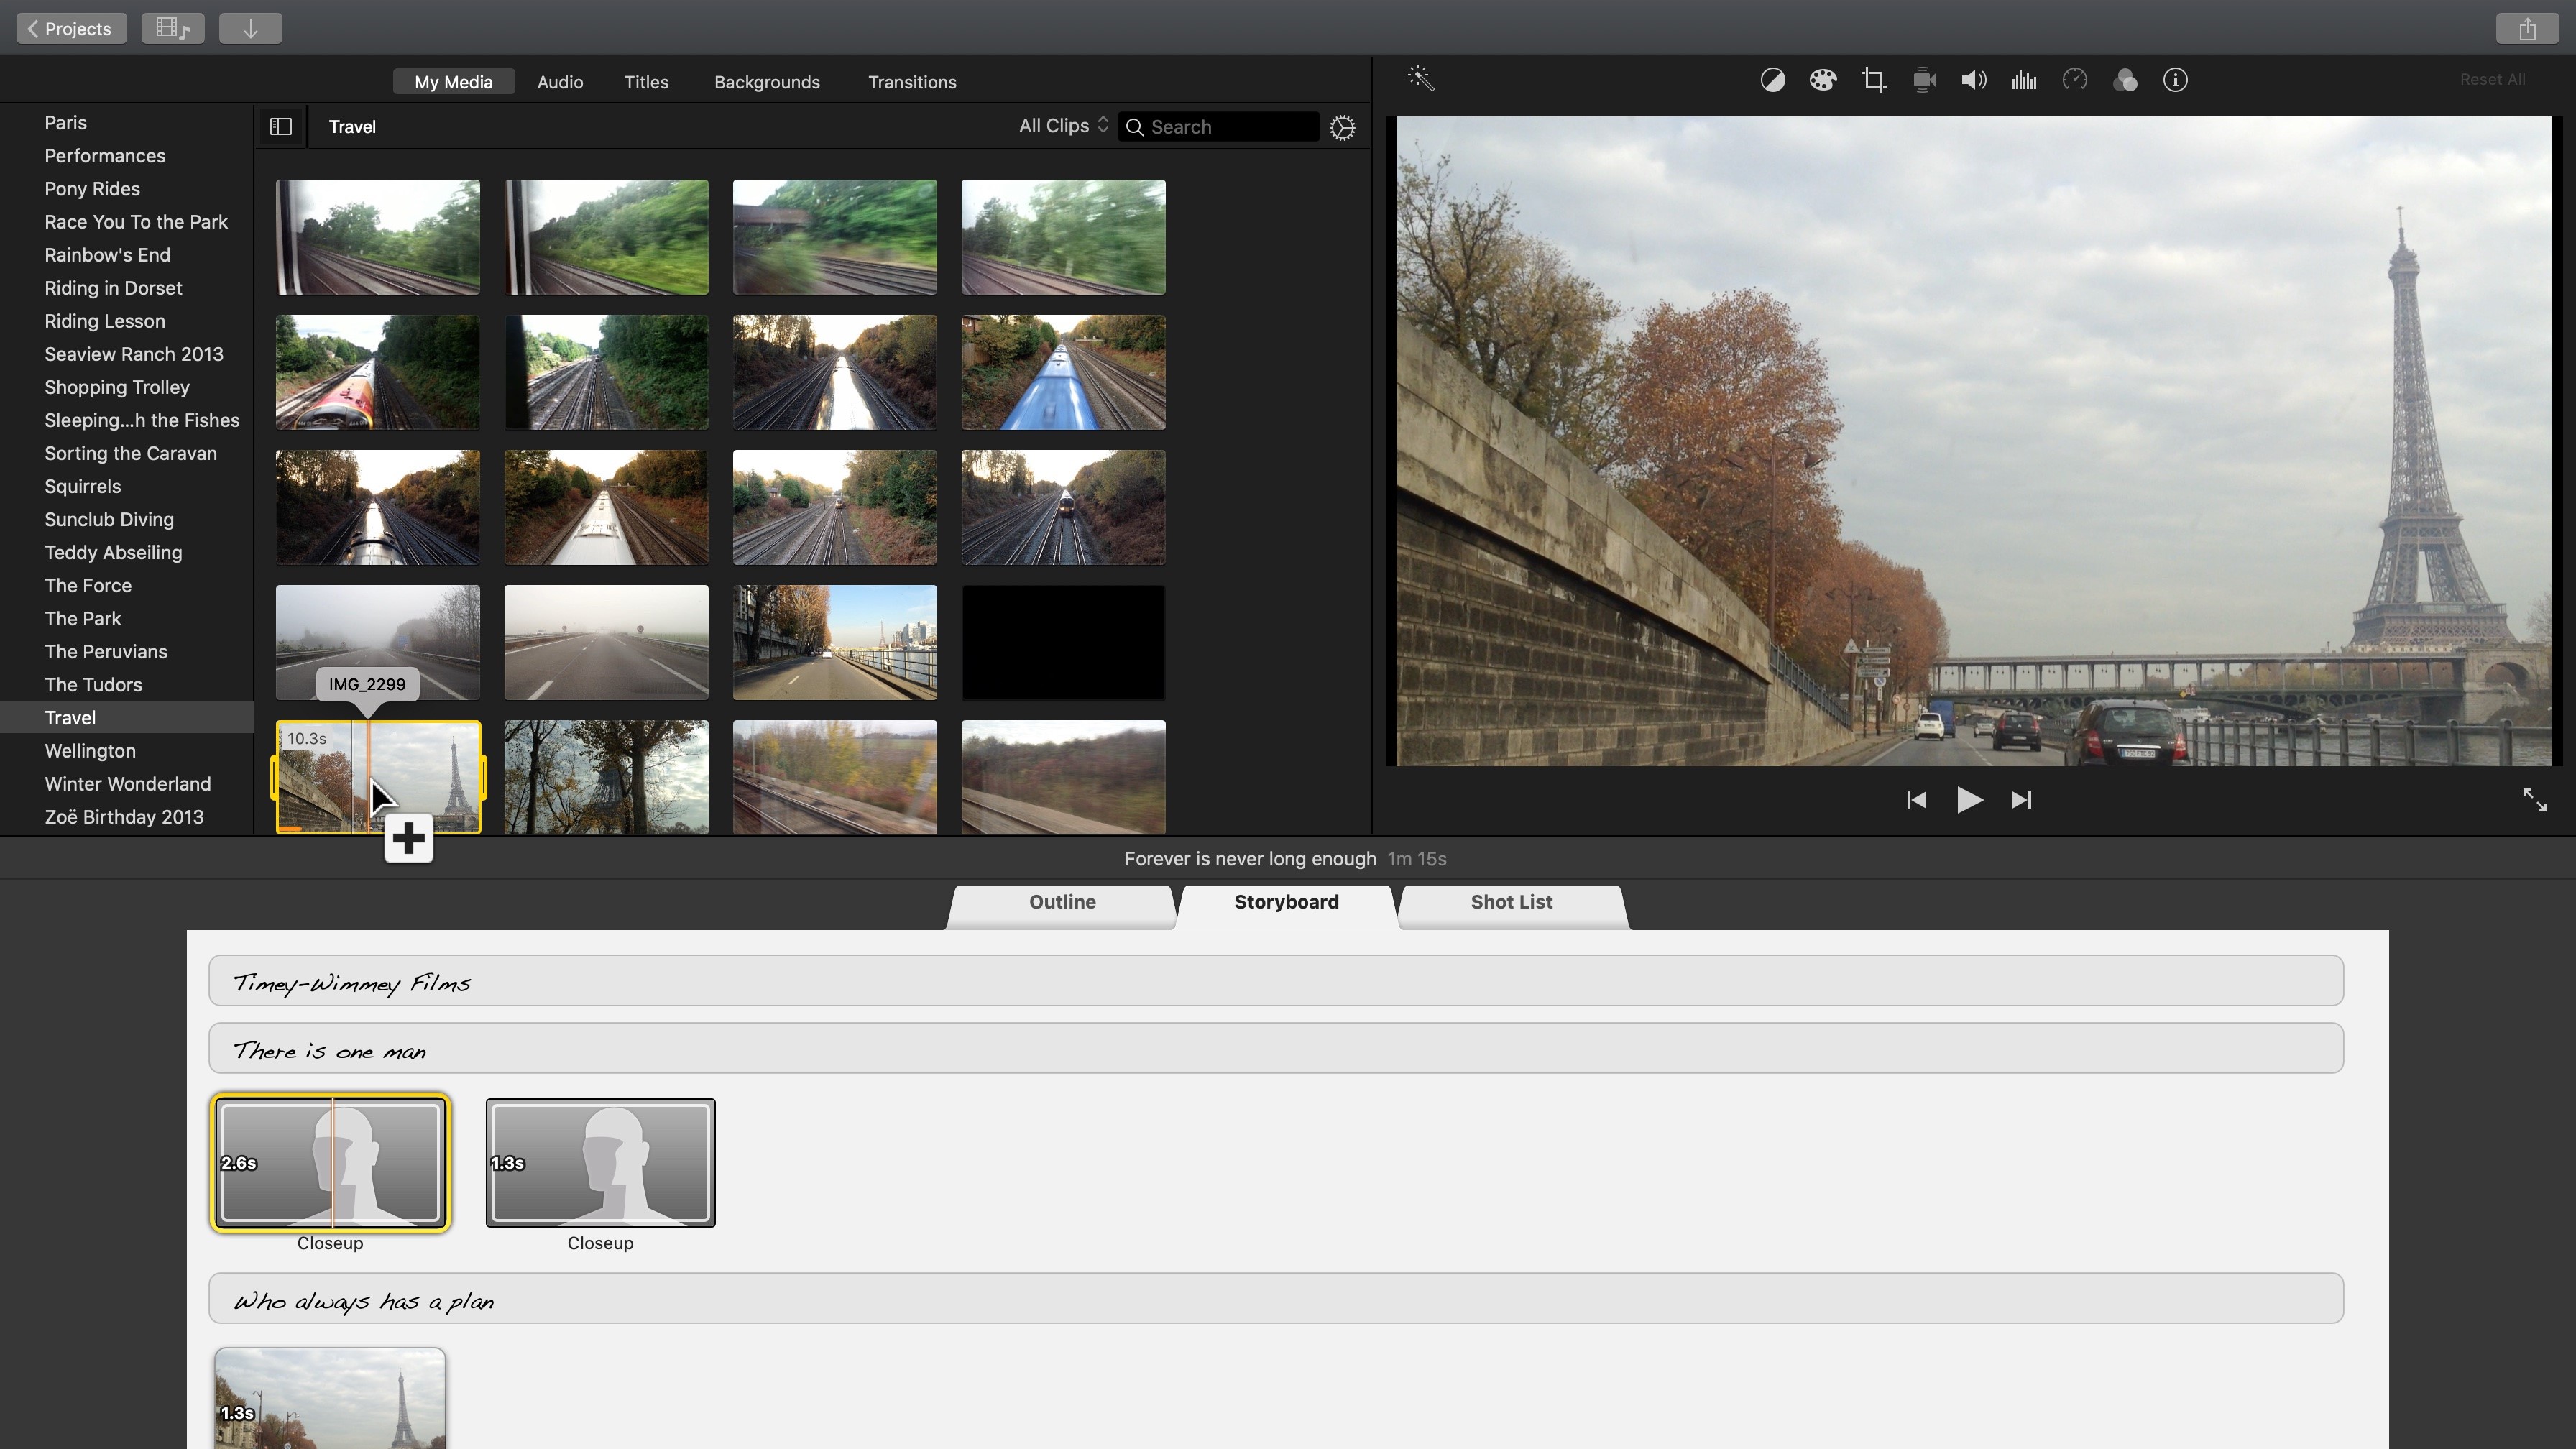Select the red and yellow train clip
The height and width of the screenshot is (1449, 2576).
tap(377, 372)
